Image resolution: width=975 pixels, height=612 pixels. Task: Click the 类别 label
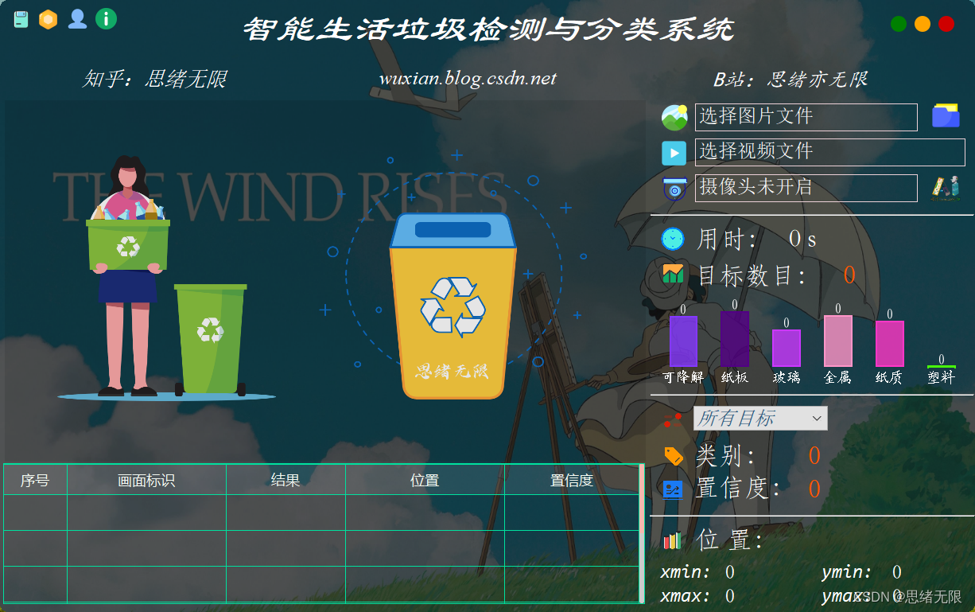click(724, 455)
